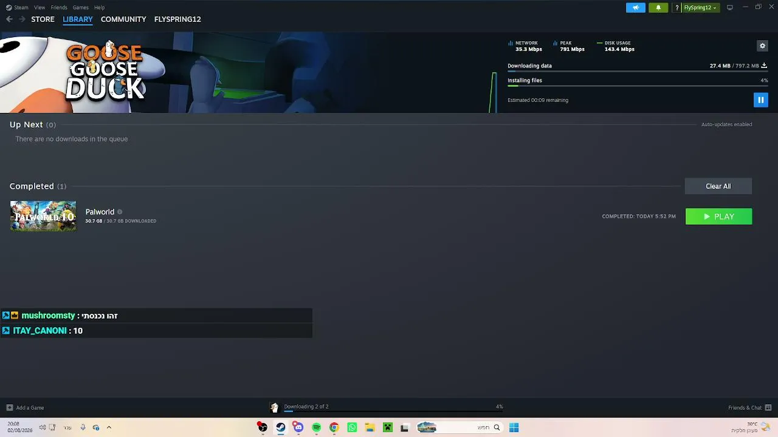Open the FLYSPRING12 profile tab
The height and width of the screenshot is (437, 778).
177,19
